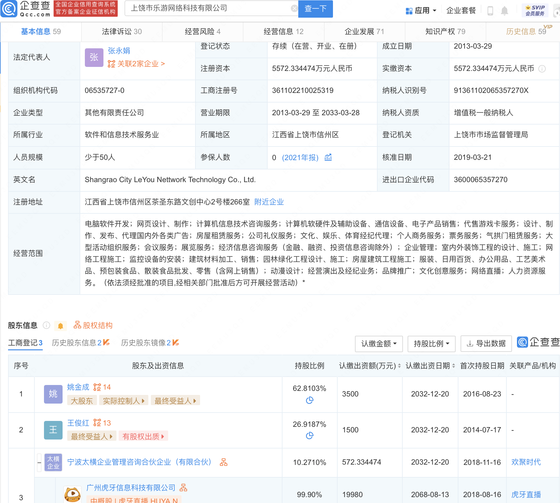Open the notifications bell in the header

[x=505, y=11]
